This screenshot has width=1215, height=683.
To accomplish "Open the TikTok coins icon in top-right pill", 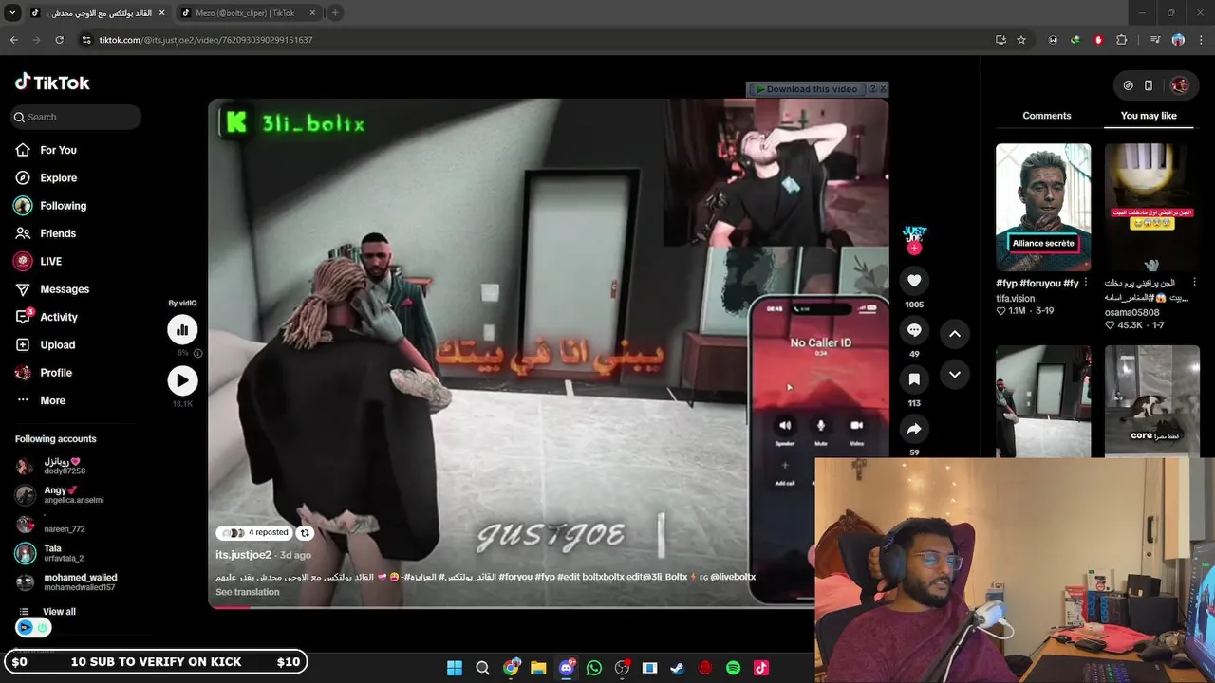I will [1128, 85].
